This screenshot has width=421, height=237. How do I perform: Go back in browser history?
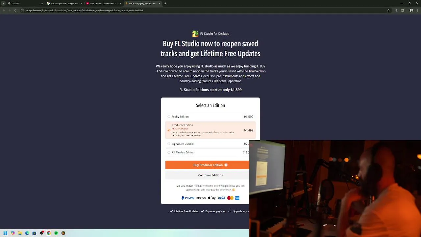tap(3, 10)
